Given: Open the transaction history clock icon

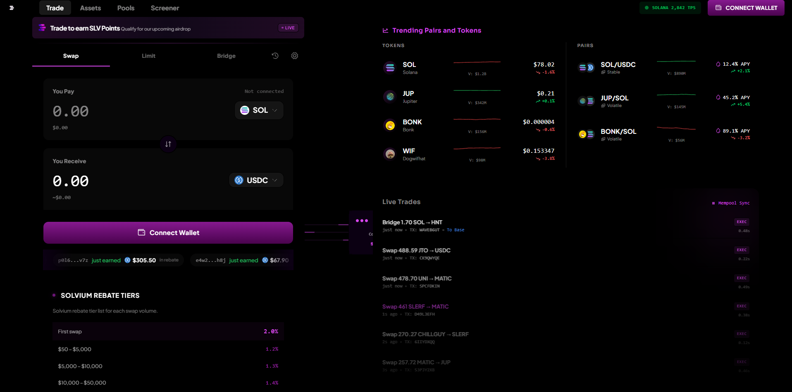Looking at the screenshot, I should pos(275,56).
